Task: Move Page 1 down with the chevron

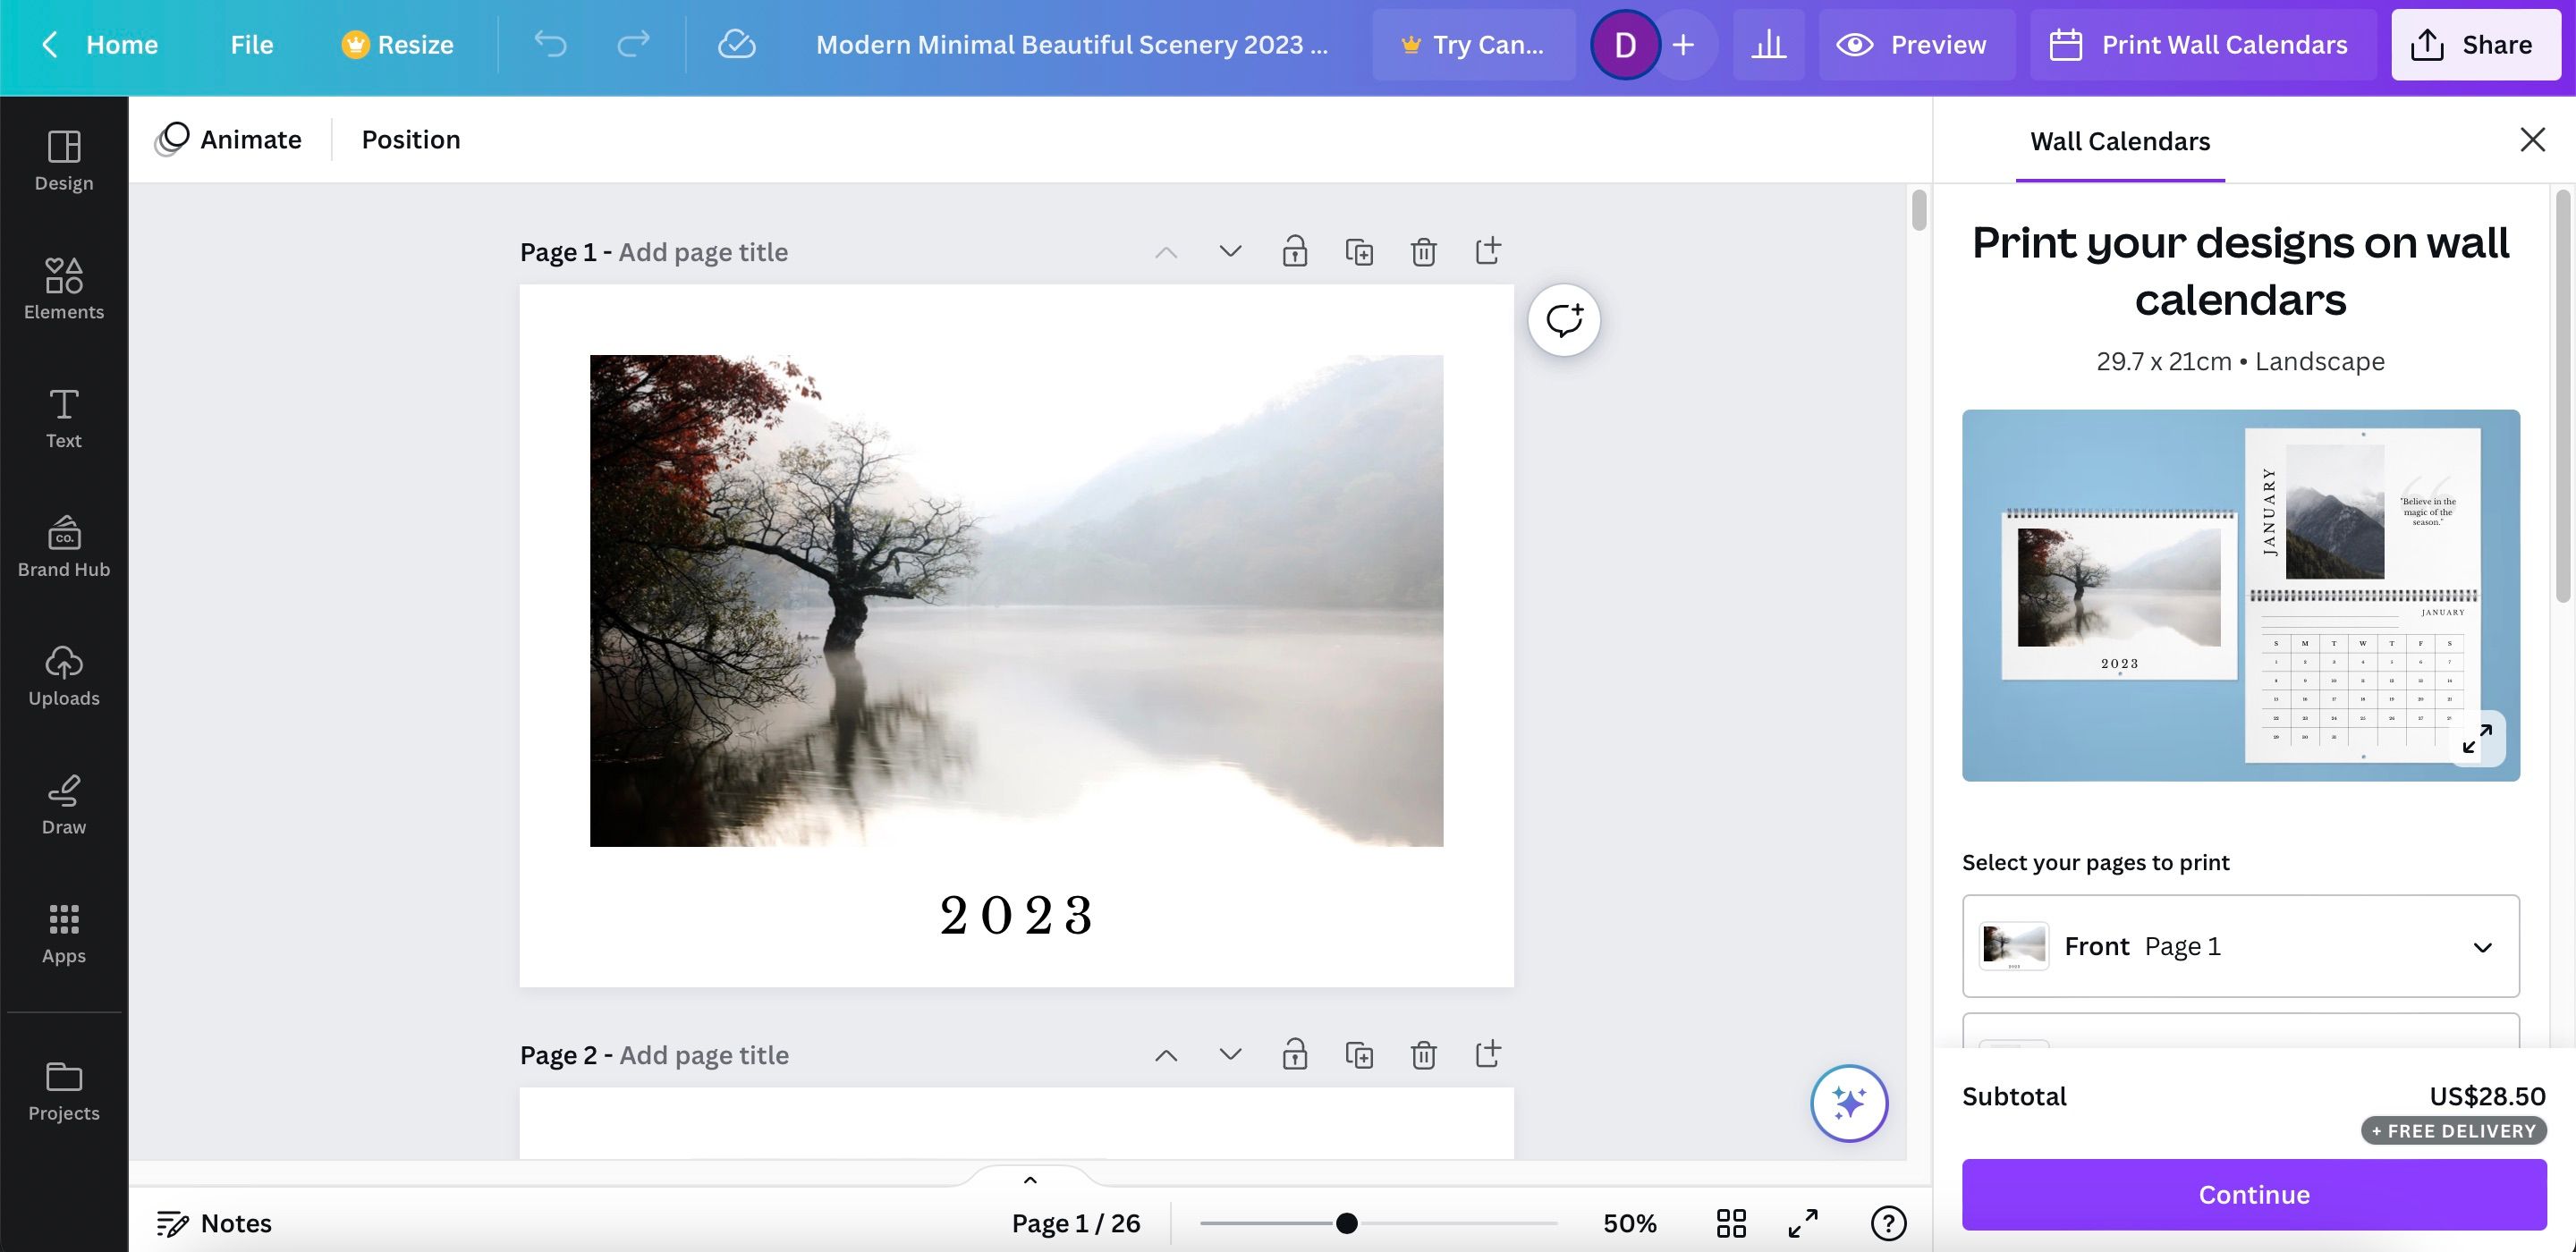Action: [1229, 251]
